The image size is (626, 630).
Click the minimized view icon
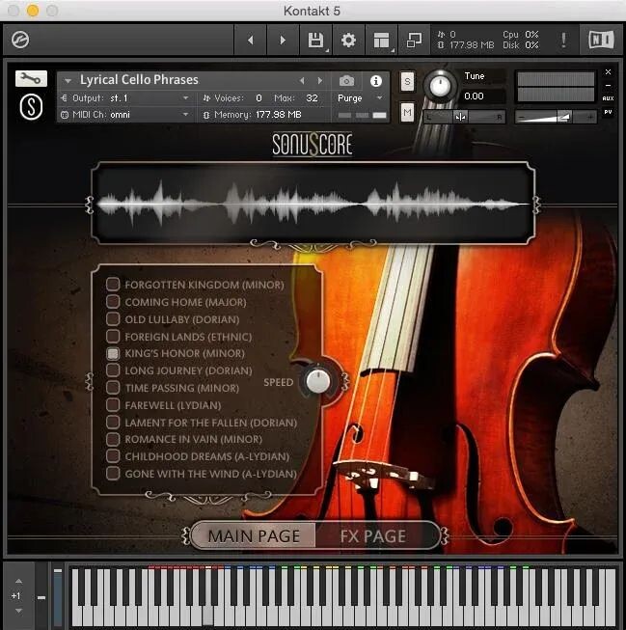(414, 41)
